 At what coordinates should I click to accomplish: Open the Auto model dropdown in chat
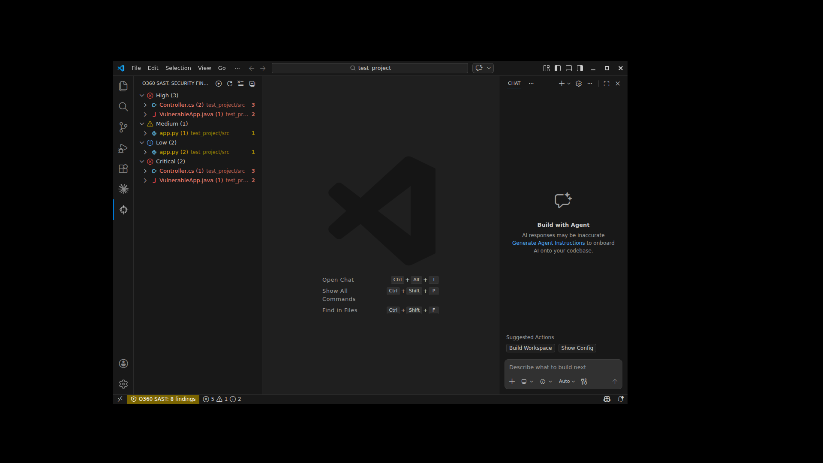[x=567, y=381]
